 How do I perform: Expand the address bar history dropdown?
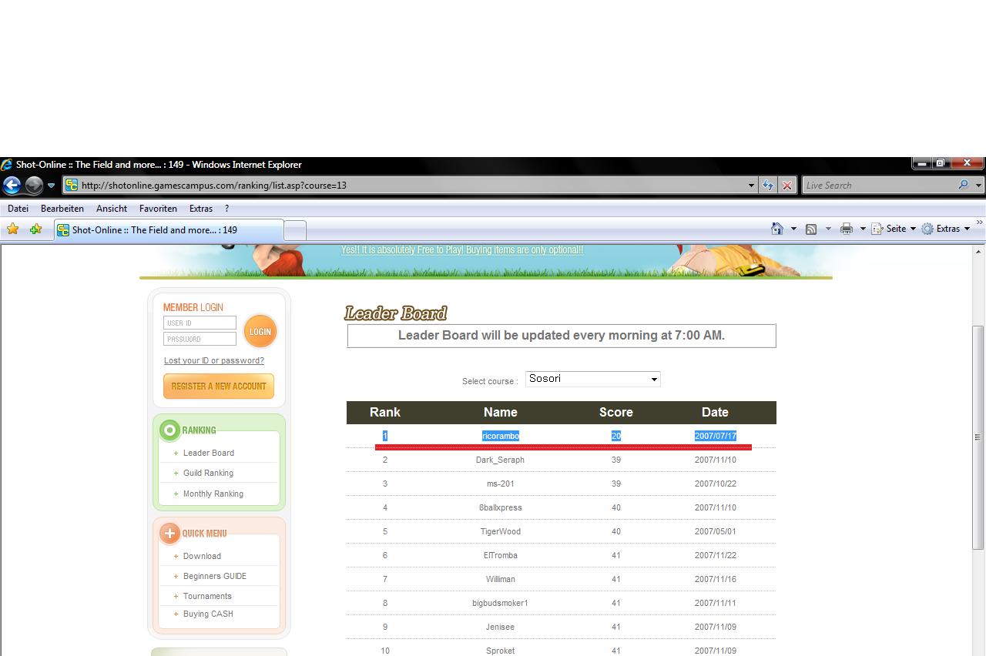point(751,186)
